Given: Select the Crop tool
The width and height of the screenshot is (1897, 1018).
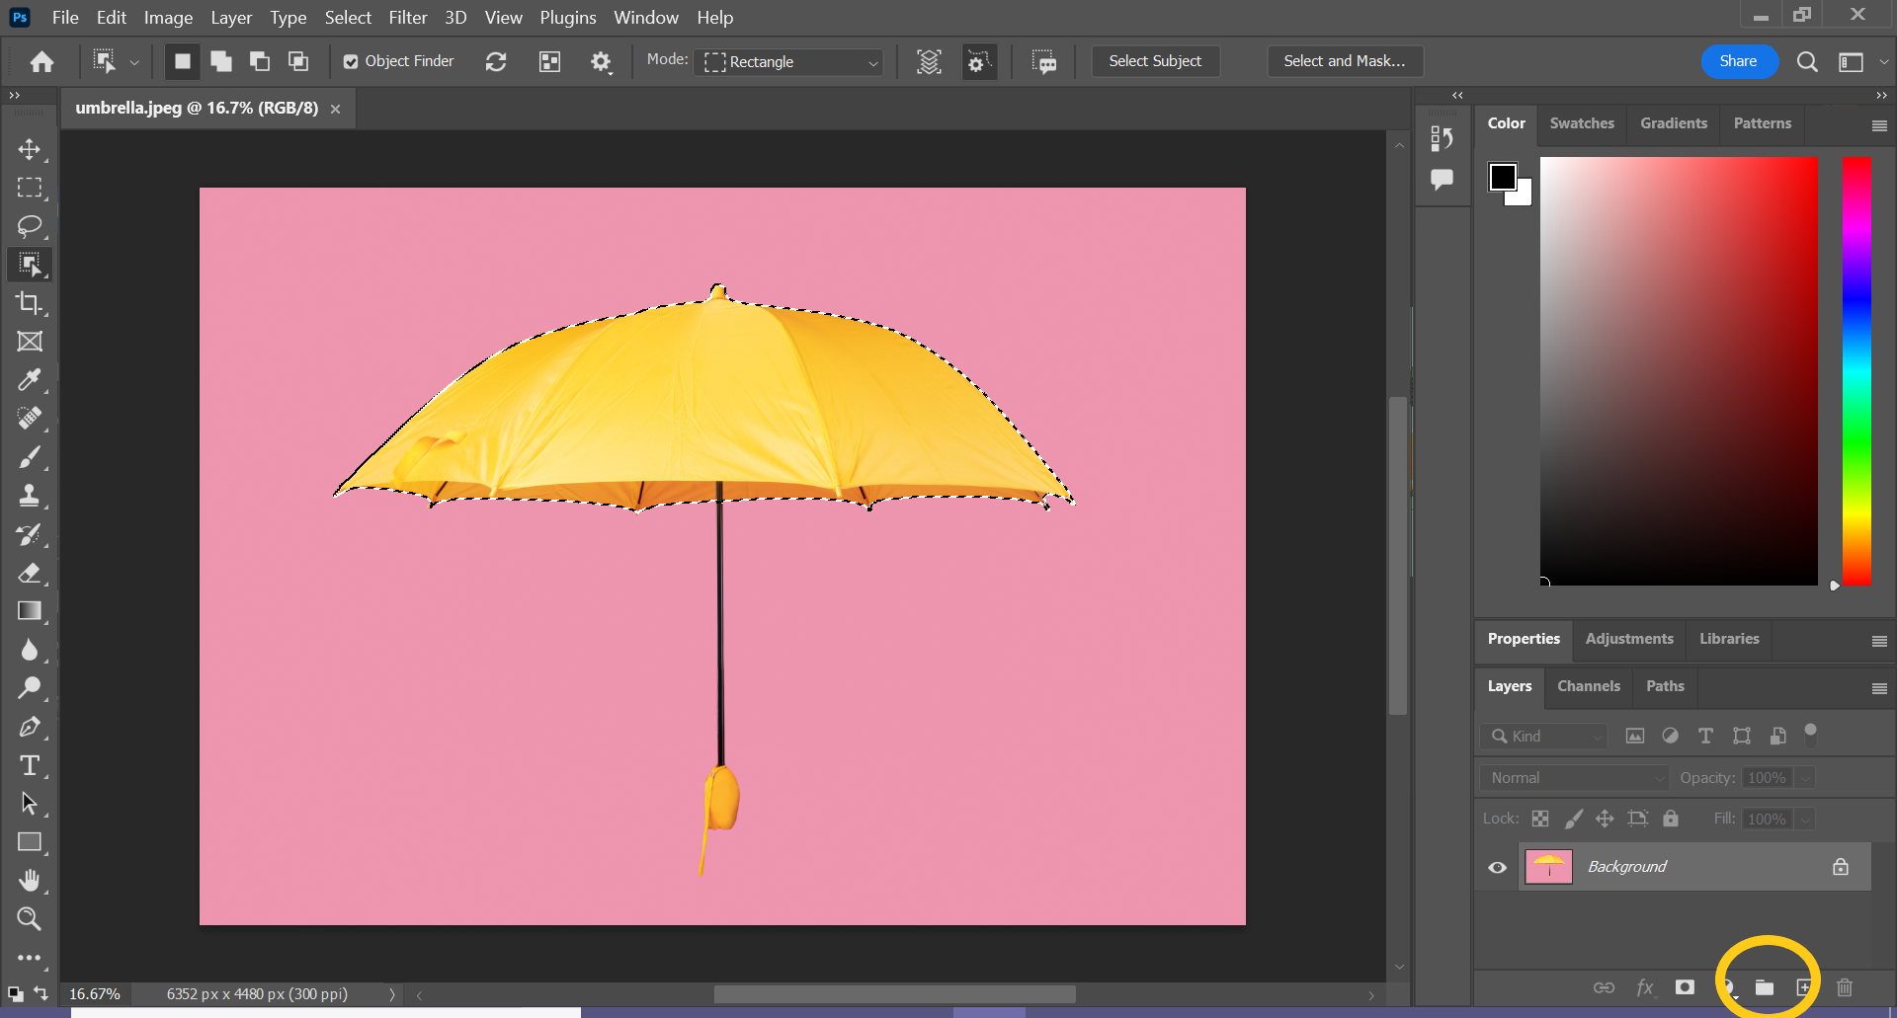Looking at the screenshot, I should [30, 303].
